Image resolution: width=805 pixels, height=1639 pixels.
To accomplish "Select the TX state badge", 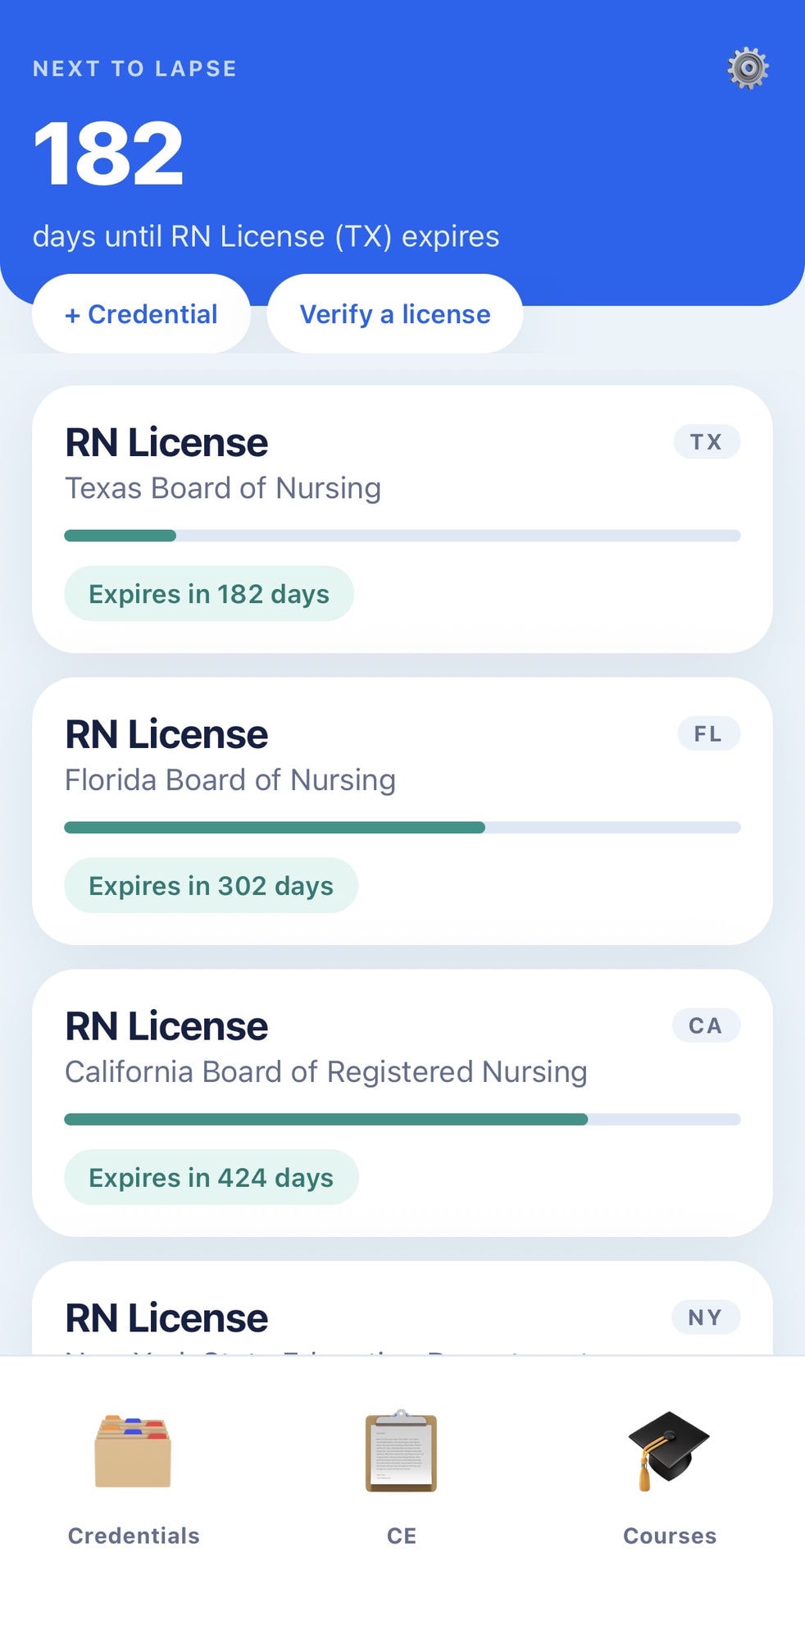I will (707, 442).
